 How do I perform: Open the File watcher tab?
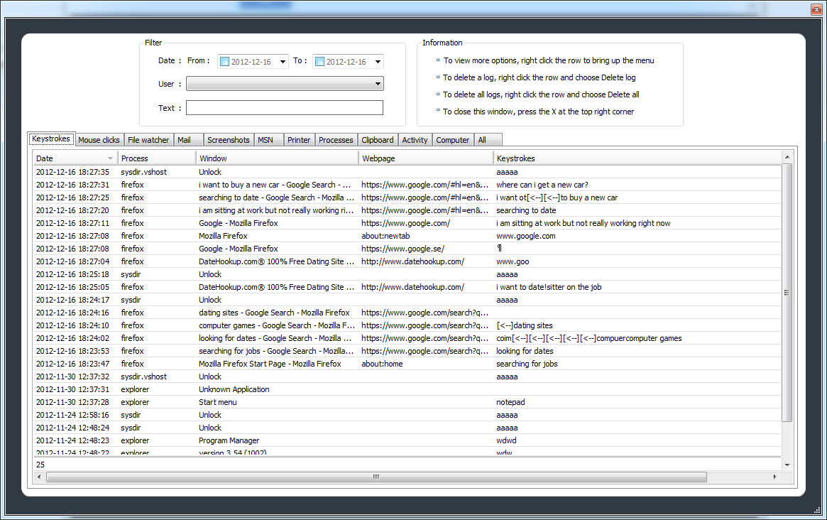pyautogui.click(x=148, y=140)
